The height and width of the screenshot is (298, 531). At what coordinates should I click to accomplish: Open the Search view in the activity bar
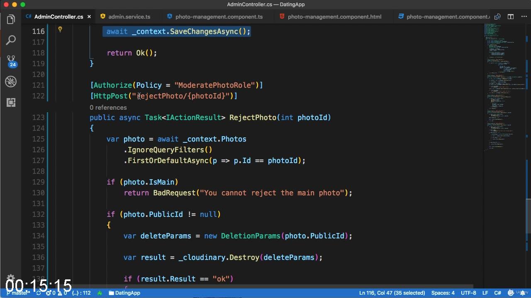(x=11, y=40)
